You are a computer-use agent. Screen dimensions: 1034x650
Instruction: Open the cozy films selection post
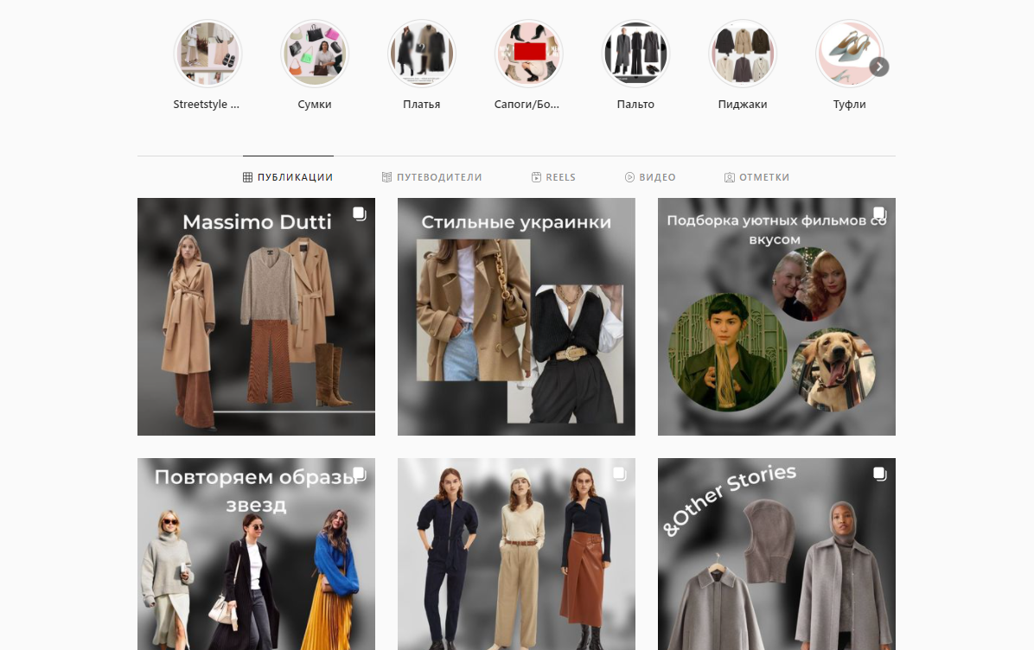coord(776,316)
